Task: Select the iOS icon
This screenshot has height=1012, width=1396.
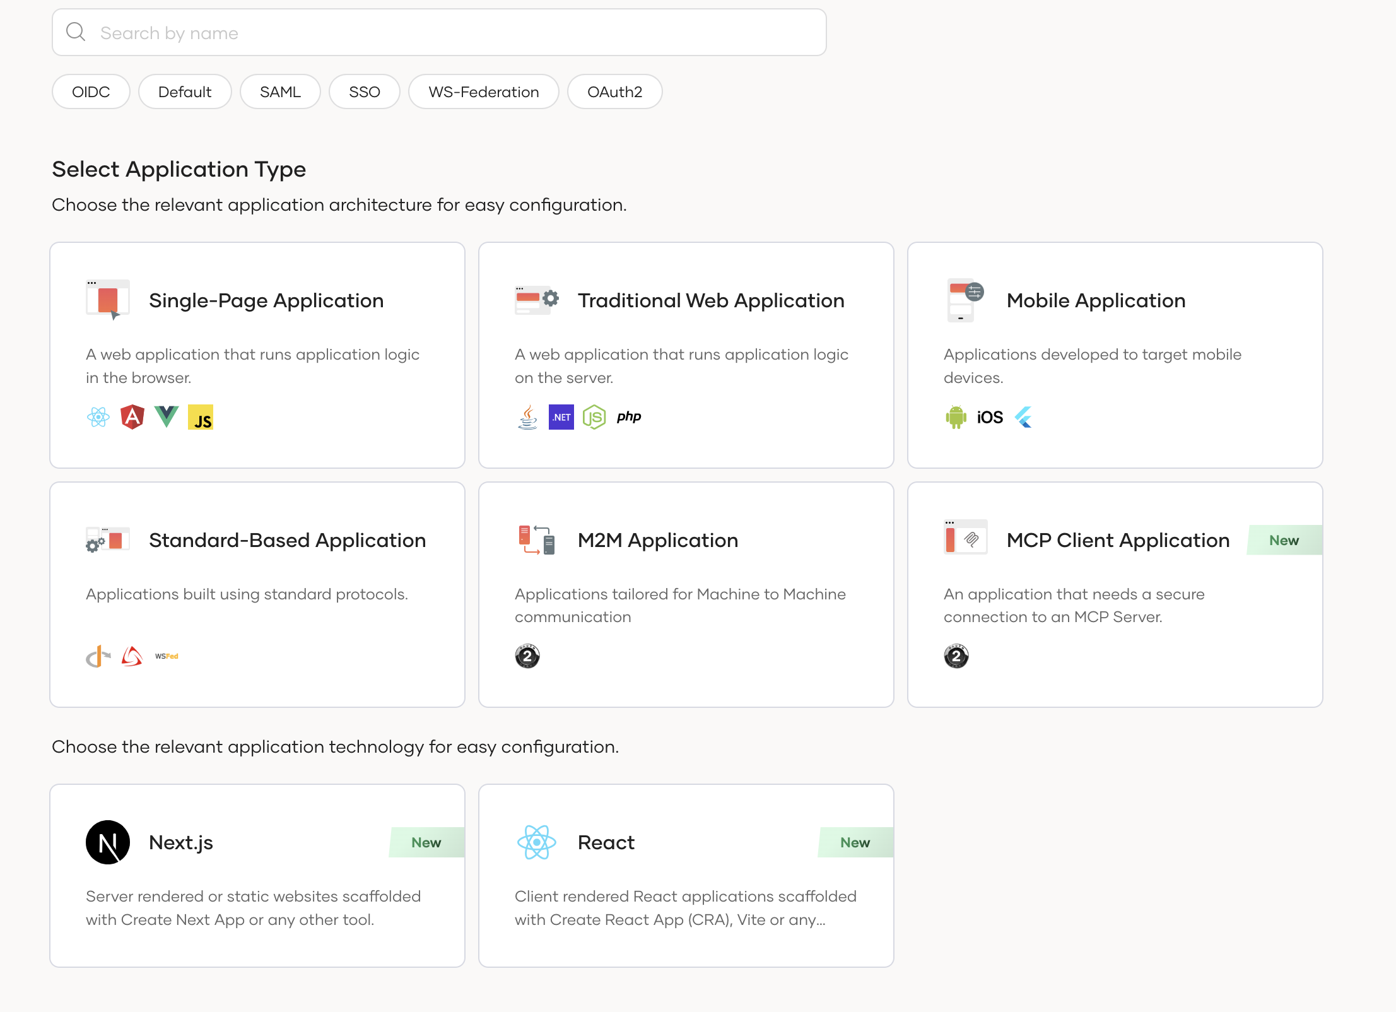Action: (x=988, y=417)
